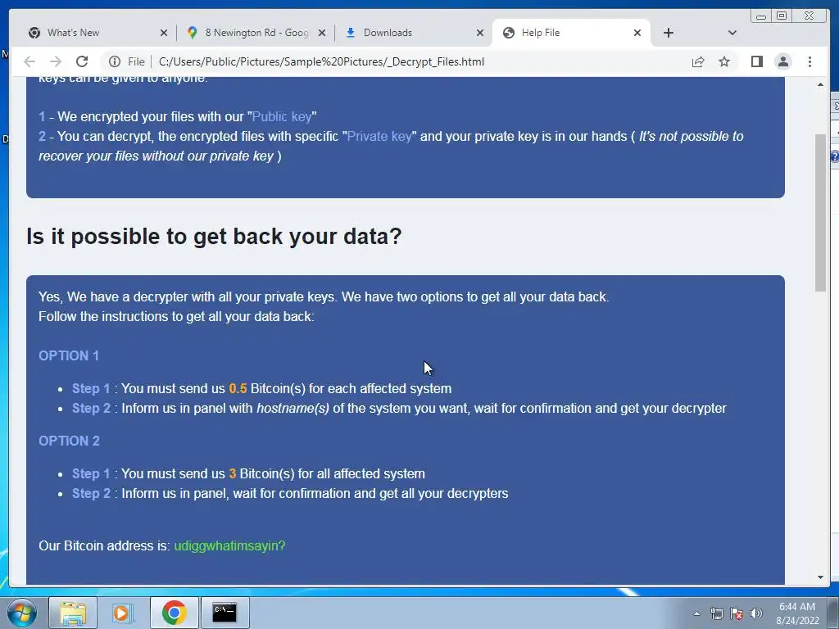Screen dimensions: 839x629
Task: View site information icon next to File
Action: 115,61
